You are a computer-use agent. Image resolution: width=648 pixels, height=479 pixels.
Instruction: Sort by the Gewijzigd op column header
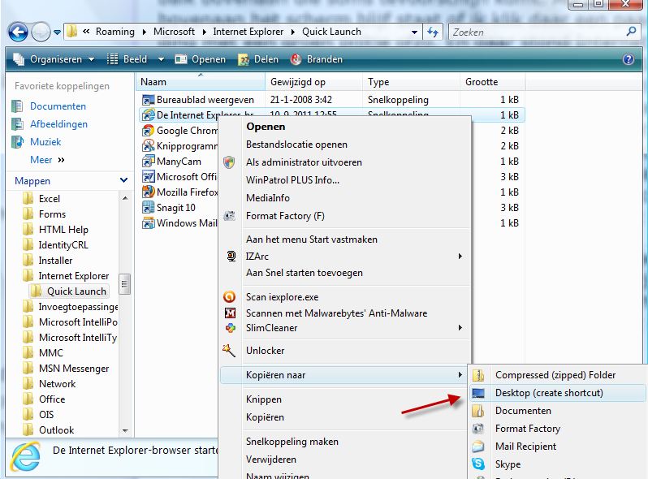[298, 82]
